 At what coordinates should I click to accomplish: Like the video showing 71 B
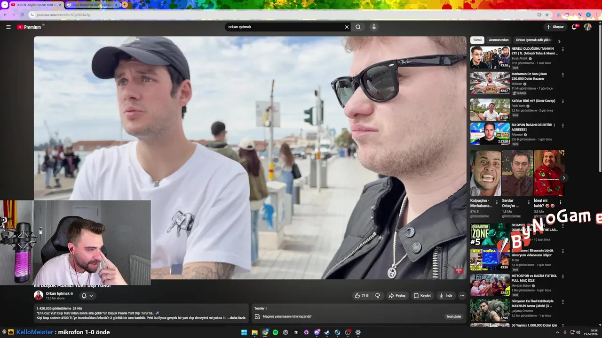click(x=362, y=296)
